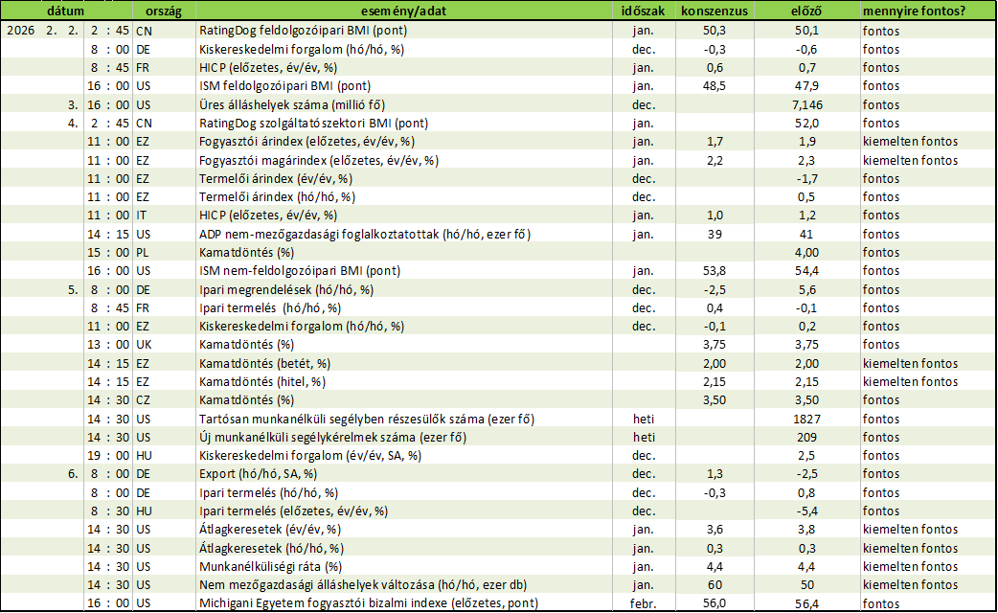Select the 'UK' country cell
Screen dimensions: 998x613
tap(143, 344)
